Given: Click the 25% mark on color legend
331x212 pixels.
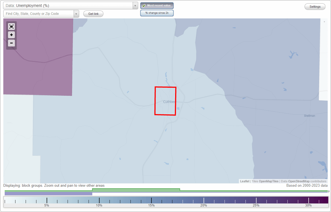Looking at the screenshot, I should coord(256,205).
